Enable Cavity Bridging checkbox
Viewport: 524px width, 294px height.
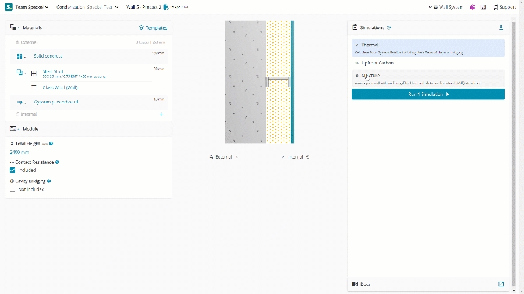pyautogui.click(x=13, y=189)
